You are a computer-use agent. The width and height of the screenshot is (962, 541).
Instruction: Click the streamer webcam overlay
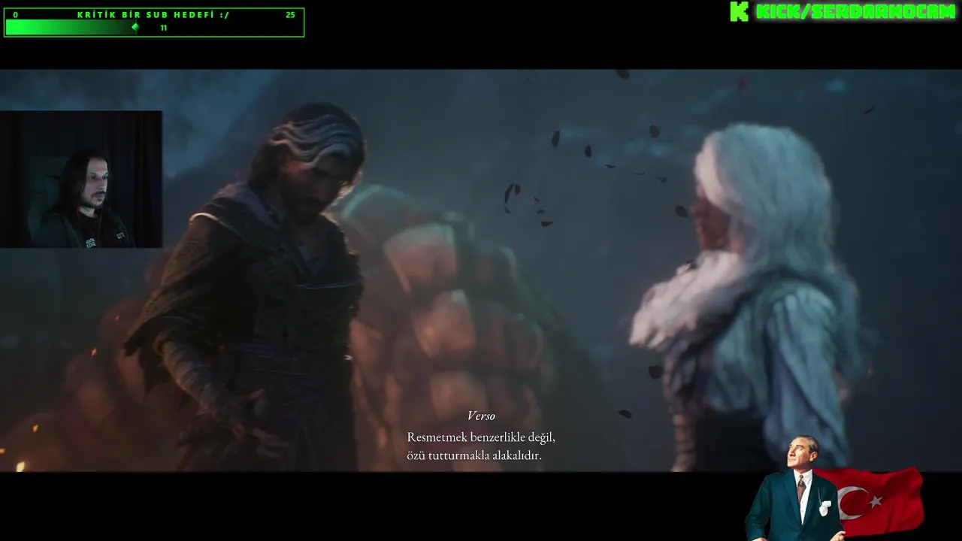[x=81, y=180]
